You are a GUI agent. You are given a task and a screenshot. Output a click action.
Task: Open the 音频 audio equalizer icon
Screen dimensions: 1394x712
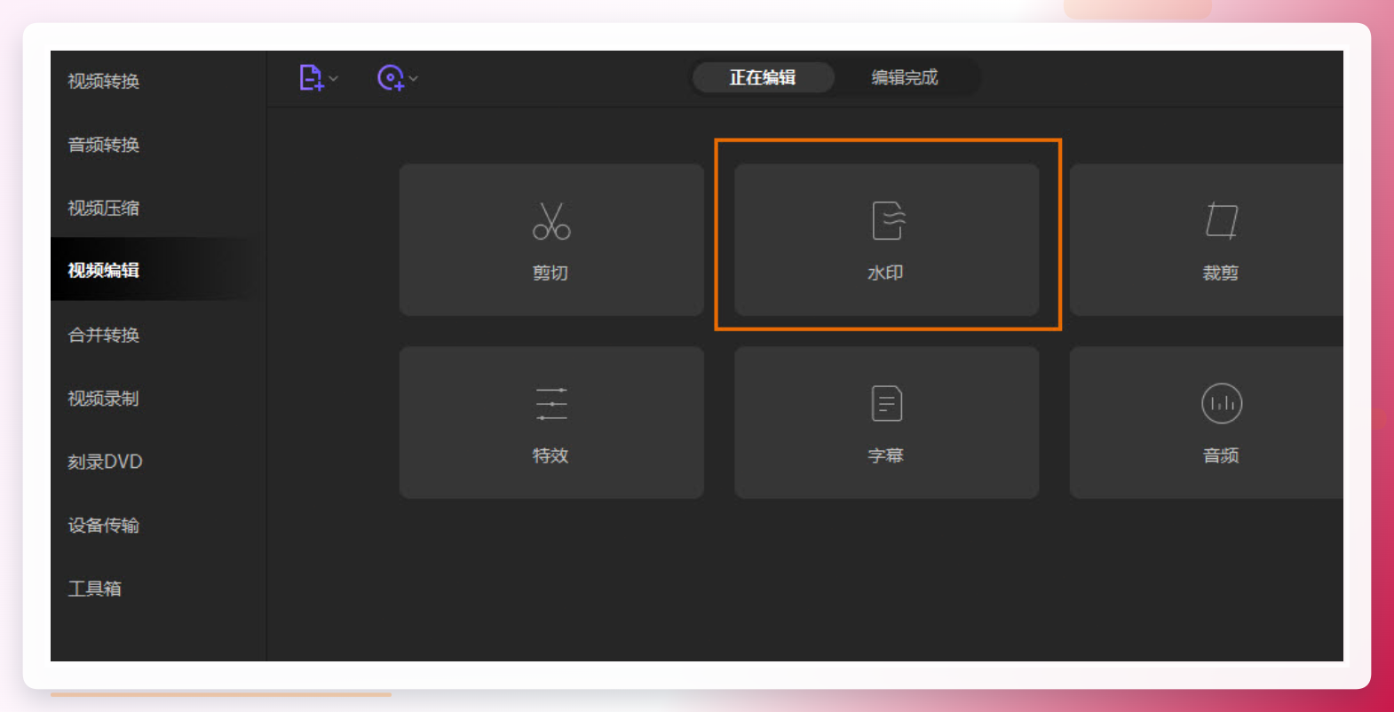(x=1222, y=404)
